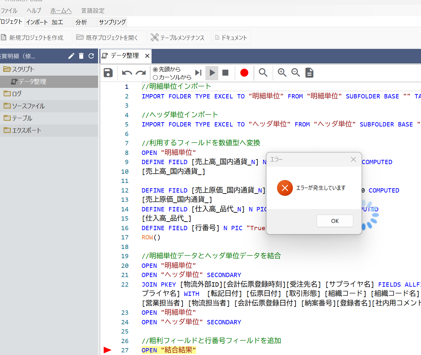Click comment //粗利フィールドと行番号フィールドを追加

tap(211, 341)
